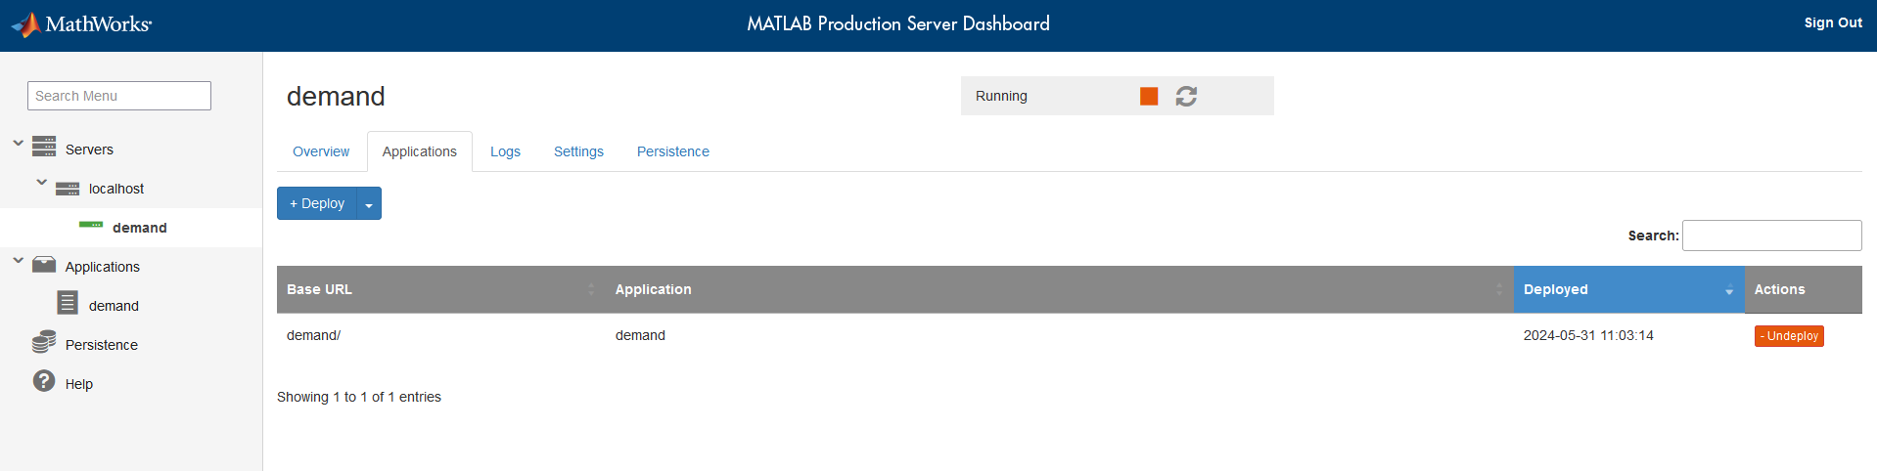This screenshot has width=1877, height=471.
Task: Select localhost in the sidebar tree
Action: coord(116,189)
